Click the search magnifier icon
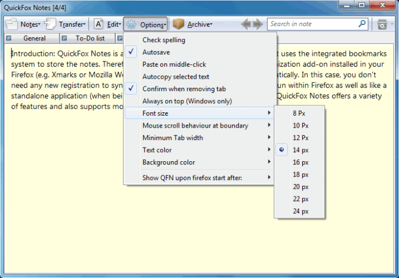This screenshot has width=399, height=278. (362, 24)
